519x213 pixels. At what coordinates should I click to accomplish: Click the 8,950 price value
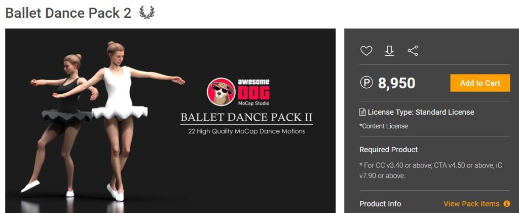(x=396, y=83)
